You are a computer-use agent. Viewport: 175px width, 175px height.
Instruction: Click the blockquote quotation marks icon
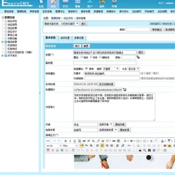click(x=114, y=141)
